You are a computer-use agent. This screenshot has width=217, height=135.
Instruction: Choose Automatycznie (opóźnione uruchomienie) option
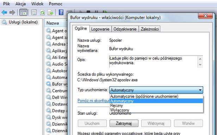pyautogui.click(x=156, y=96)
